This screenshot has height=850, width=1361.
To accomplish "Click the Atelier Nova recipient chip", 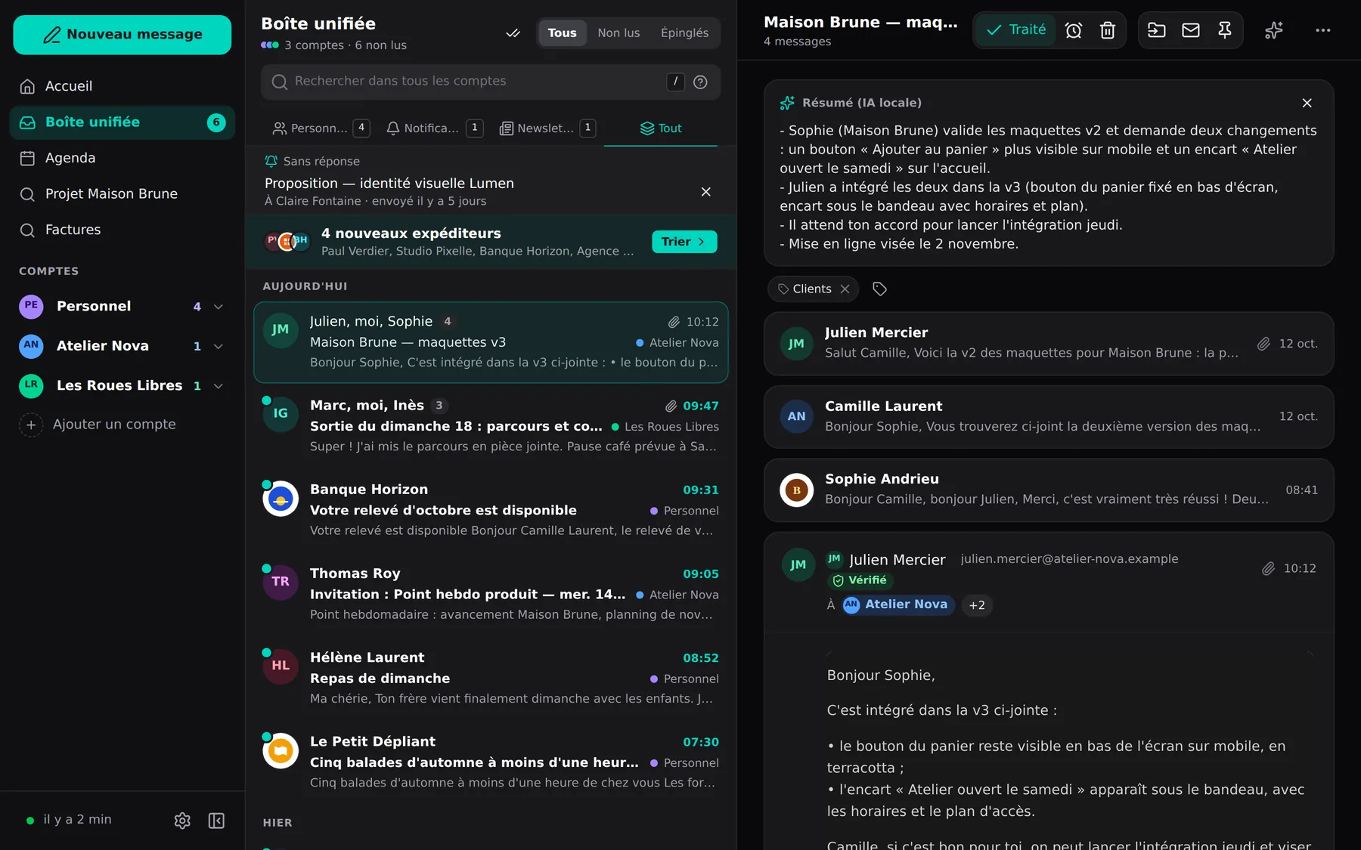I will pos(898,605).
